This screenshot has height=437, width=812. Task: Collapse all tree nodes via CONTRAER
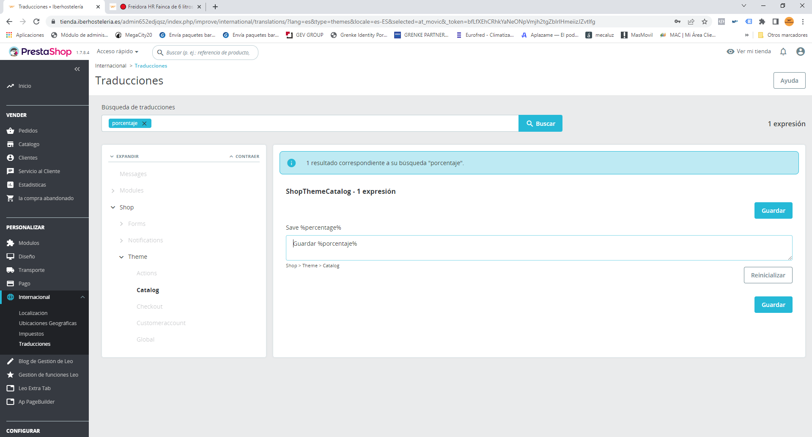coord(244,157)
